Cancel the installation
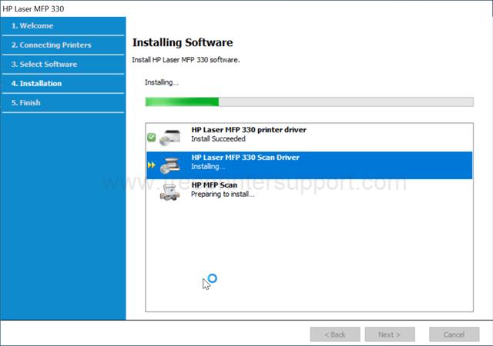 (454, 334)
